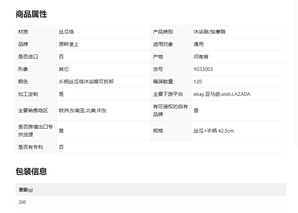Click the platforms value ebay,亚马逊,wish,LAZADA
Viewport: 298px width, 213px height.
(x=222, y=94)
